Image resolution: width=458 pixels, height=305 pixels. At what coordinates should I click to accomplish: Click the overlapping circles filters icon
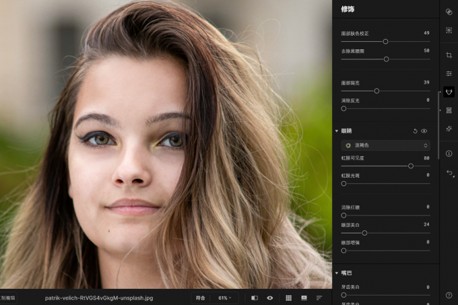(449, 12)
